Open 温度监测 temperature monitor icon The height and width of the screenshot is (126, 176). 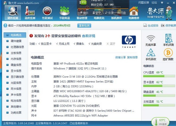30,13
